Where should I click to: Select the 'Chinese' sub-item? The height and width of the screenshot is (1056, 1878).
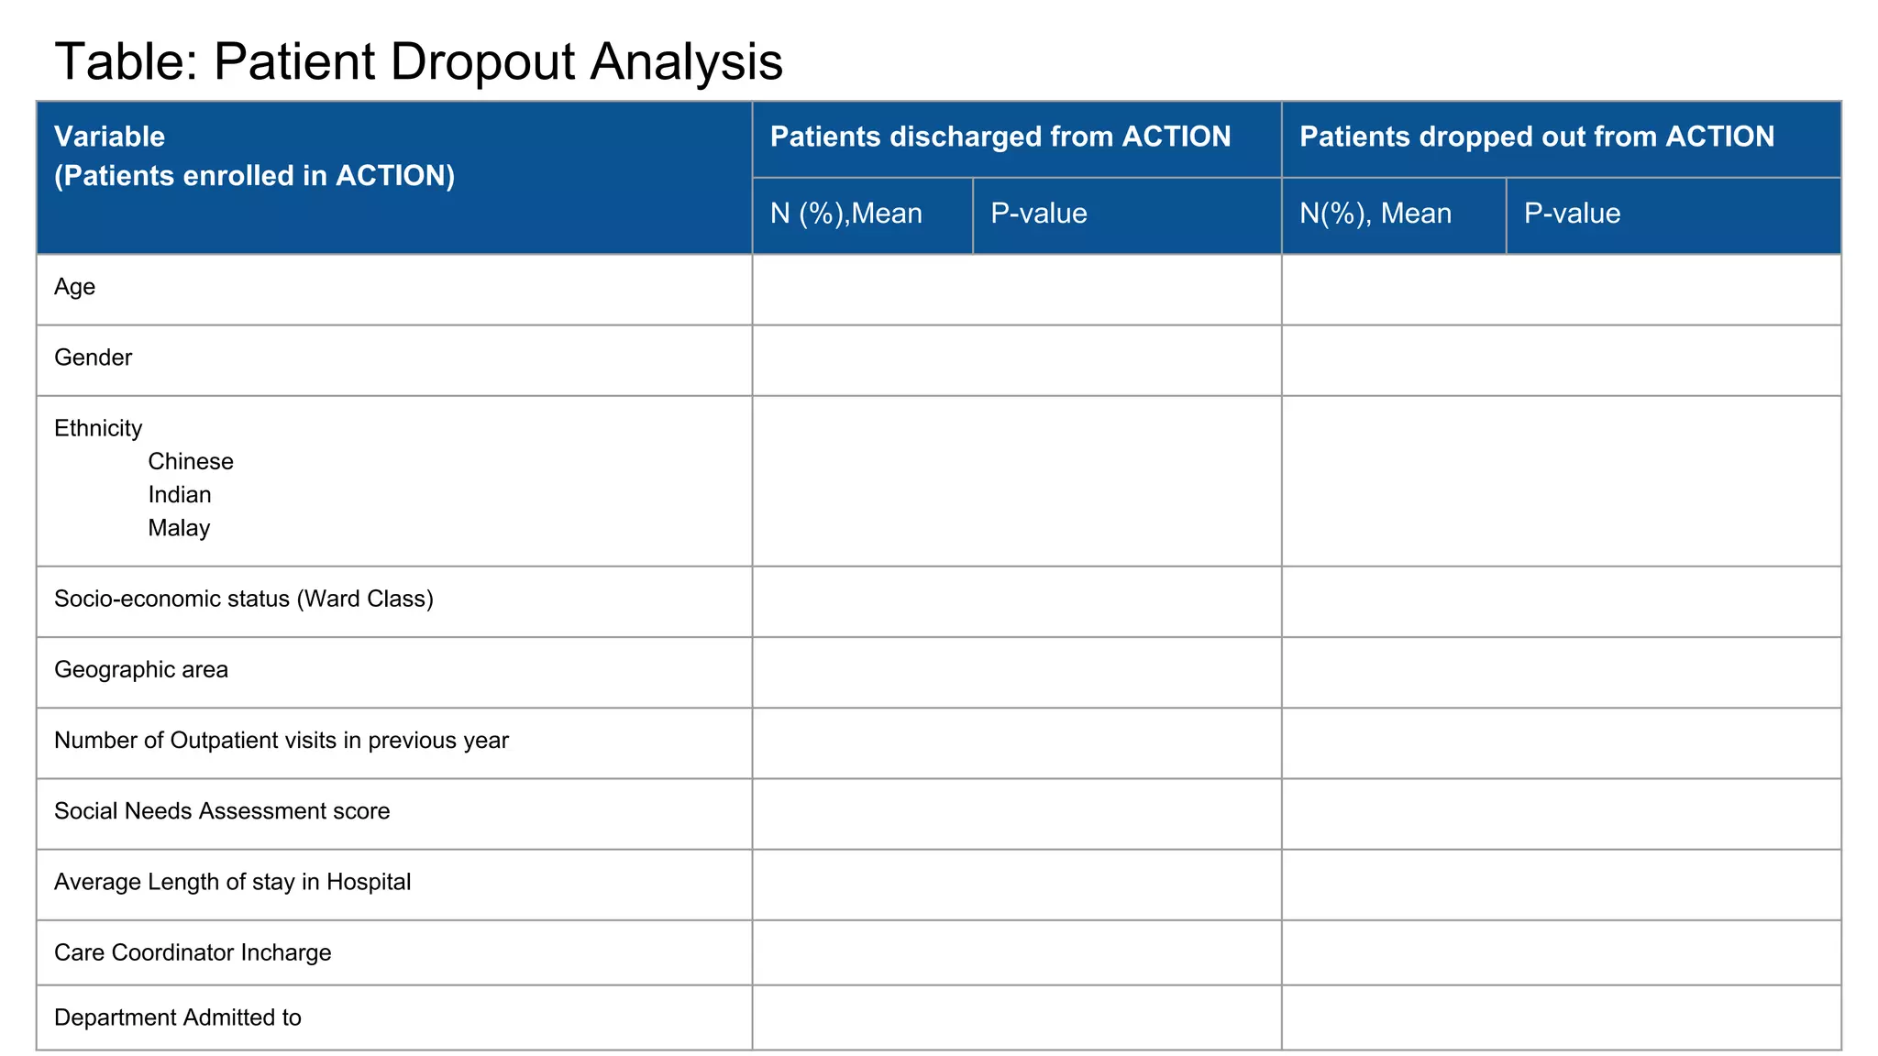[x=191, y=461]
